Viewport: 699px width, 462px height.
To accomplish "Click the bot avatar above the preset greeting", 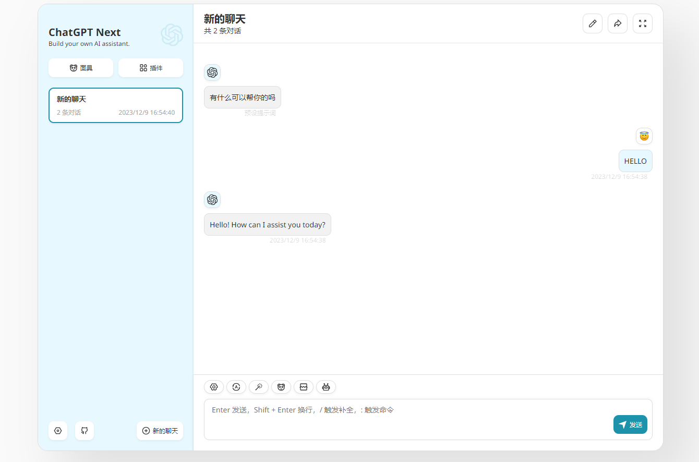I will coord(212,72).
